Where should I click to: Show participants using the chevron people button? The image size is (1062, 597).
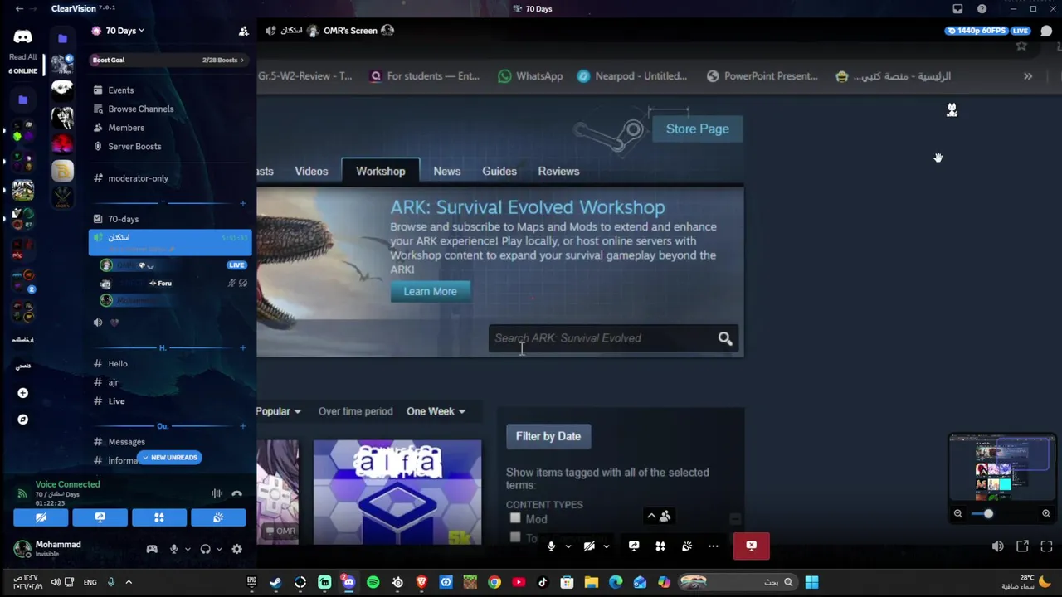point(659,516)
